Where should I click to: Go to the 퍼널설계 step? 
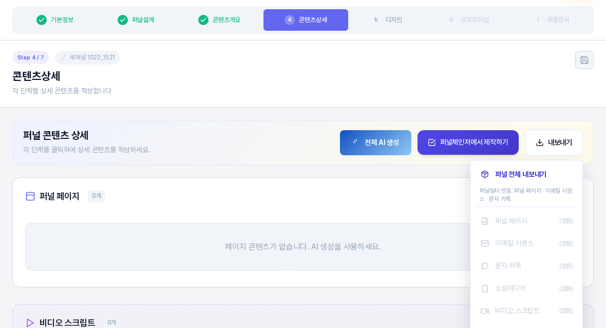point(136,19)
